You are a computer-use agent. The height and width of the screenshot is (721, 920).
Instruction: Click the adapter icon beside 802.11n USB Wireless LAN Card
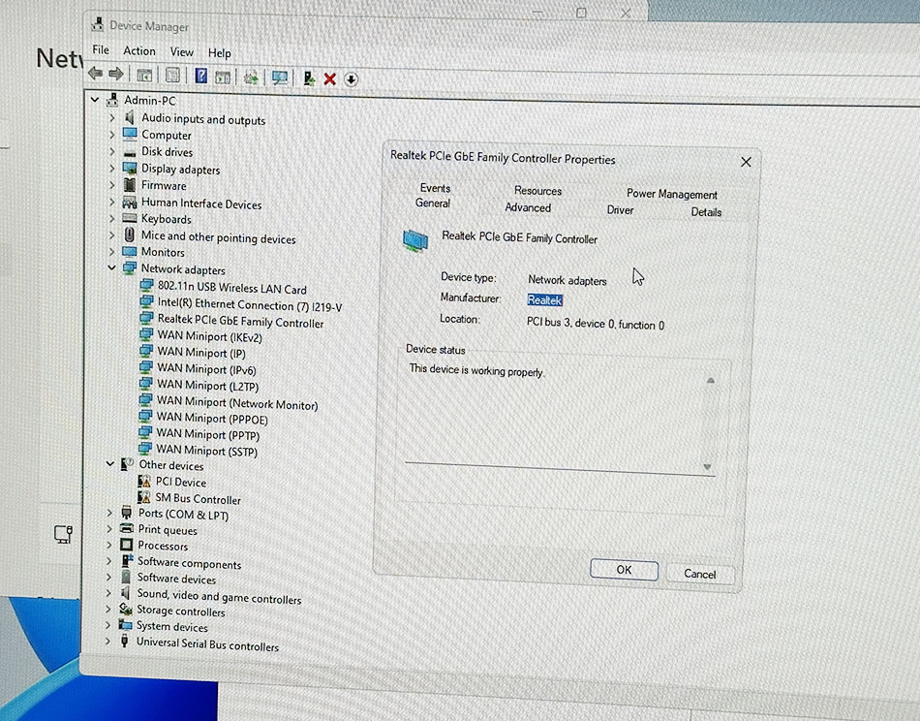(146, 286)
